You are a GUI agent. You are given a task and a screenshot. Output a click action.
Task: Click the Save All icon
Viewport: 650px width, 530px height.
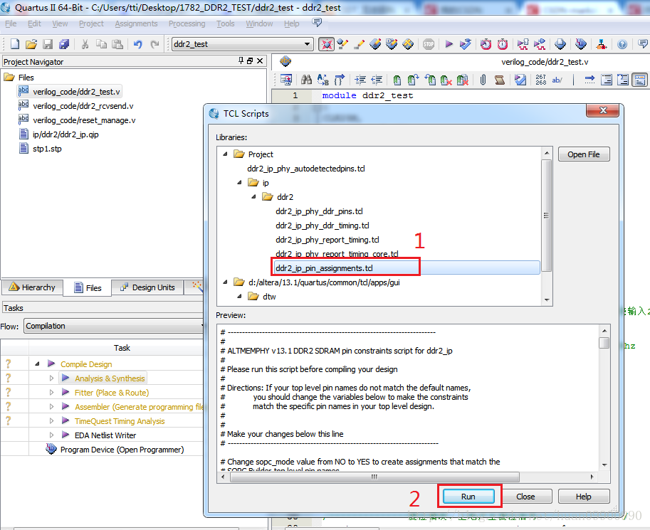[x=64, y=44]
